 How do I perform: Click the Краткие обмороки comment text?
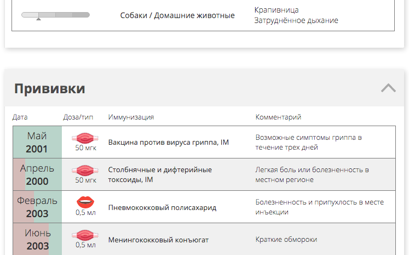click(x=286, y=239)
